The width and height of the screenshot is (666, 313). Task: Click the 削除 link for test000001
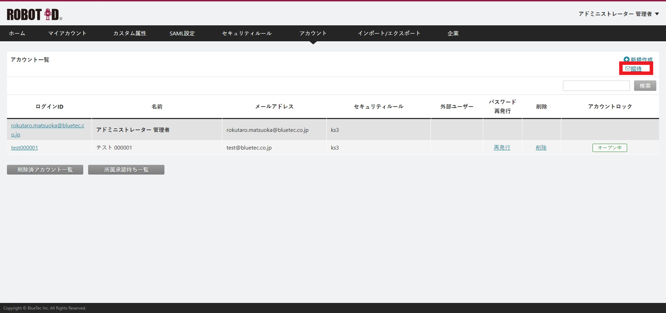[x=541, y=148]
